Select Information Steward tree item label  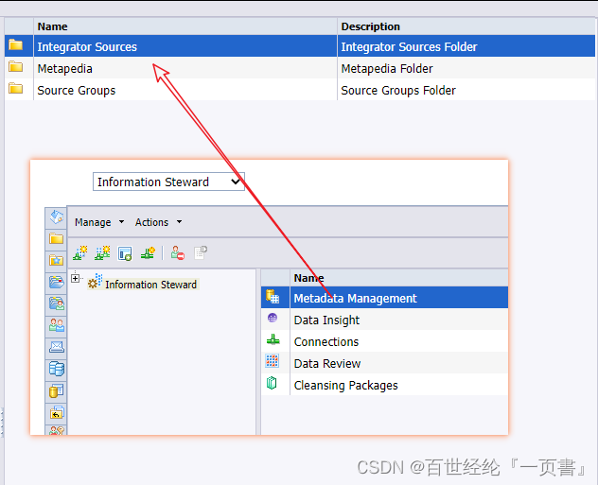coord(150,285)
